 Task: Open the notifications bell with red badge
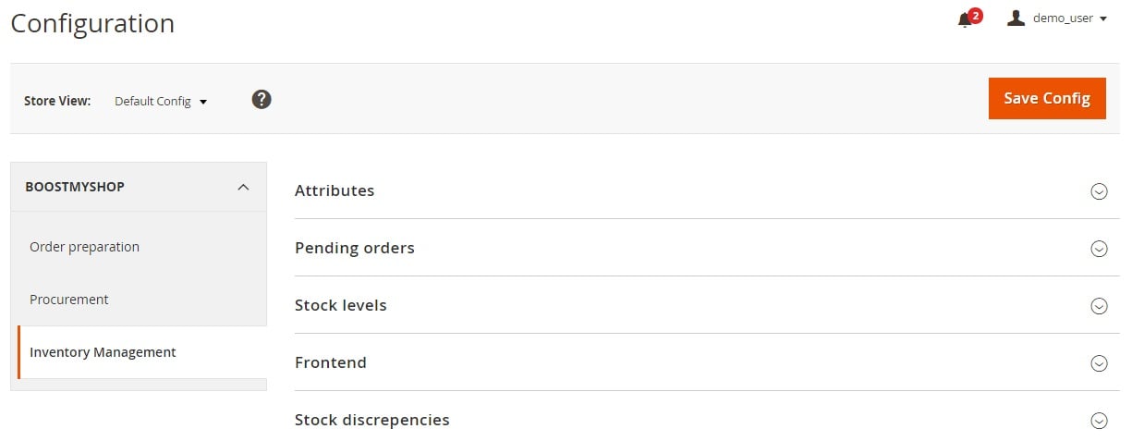click(968, 18)
